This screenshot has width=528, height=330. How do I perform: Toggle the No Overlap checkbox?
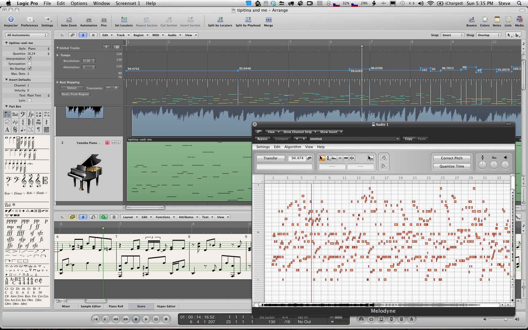click(30, 69)
